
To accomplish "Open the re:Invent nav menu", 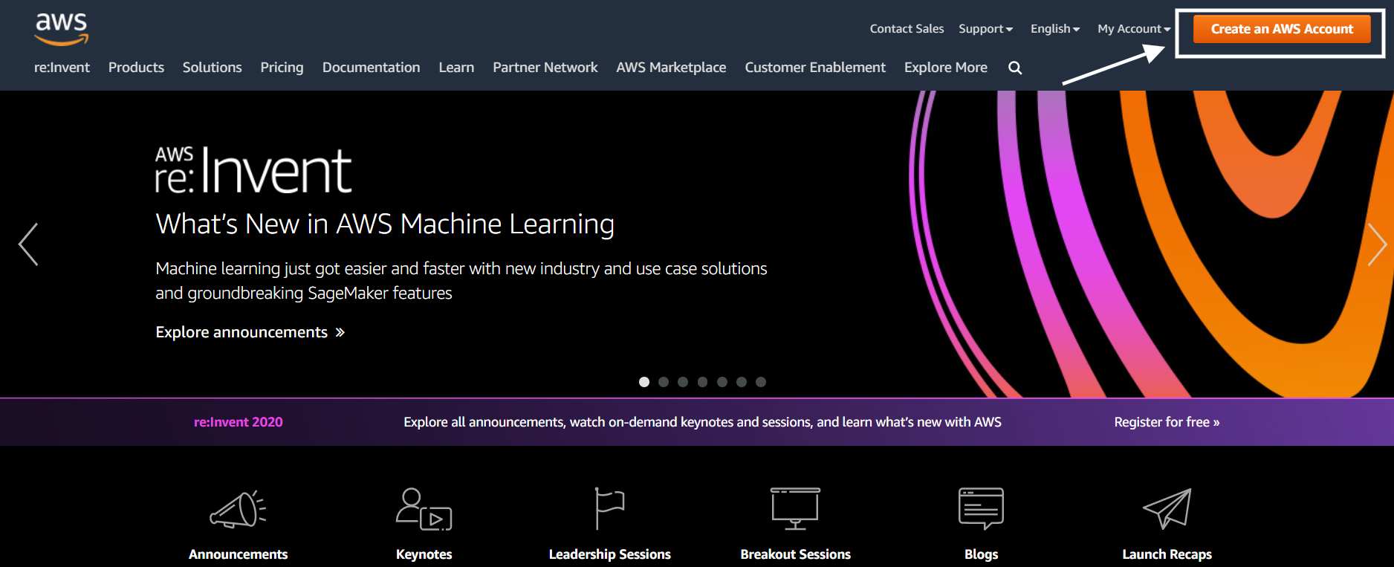I will click(62, 68).
